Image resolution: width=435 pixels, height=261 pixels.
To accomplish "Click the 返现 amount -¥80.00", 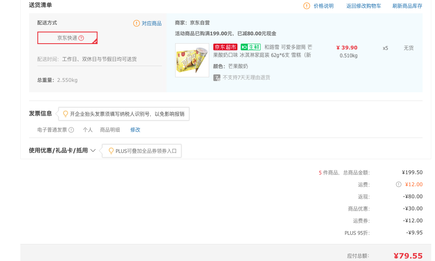I will 413,197.
